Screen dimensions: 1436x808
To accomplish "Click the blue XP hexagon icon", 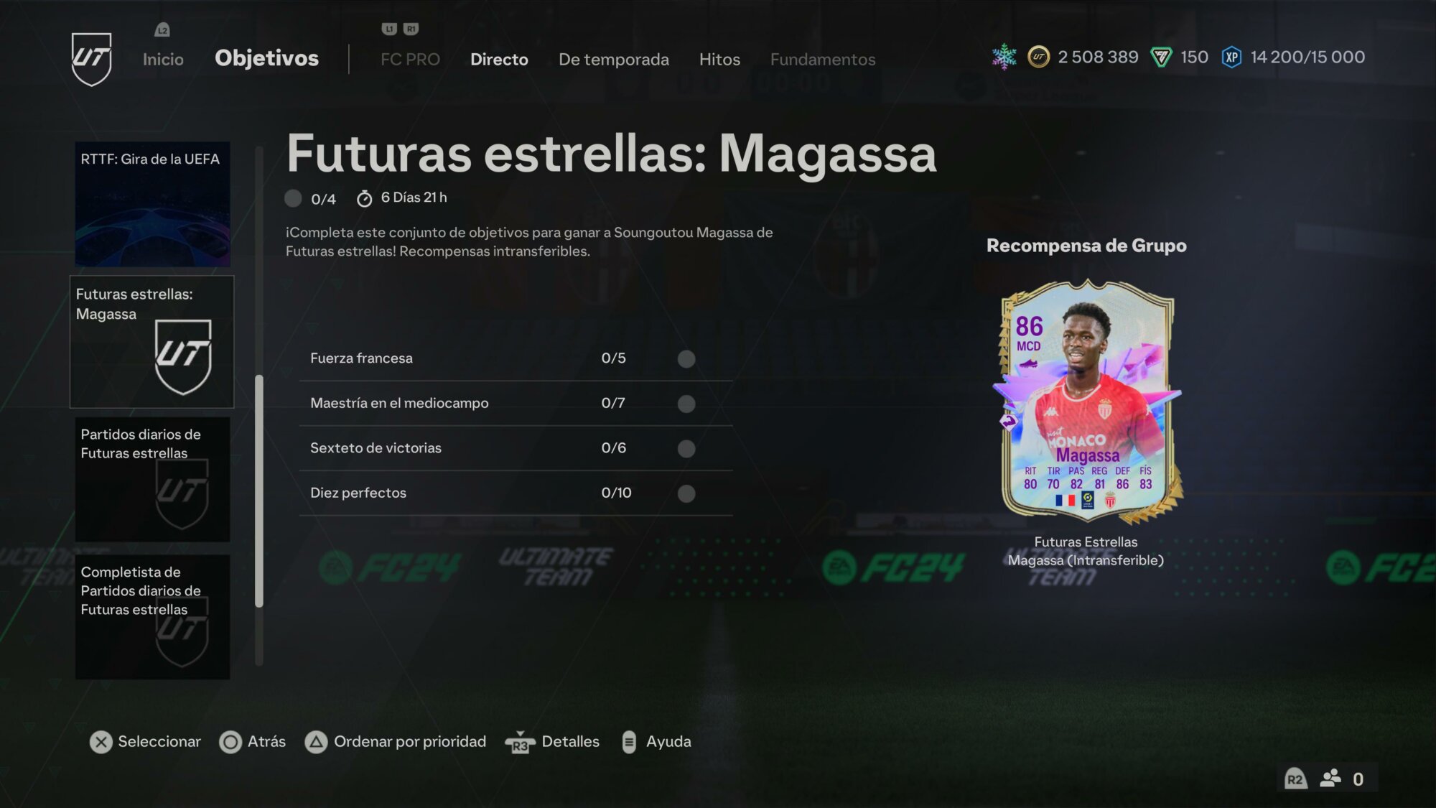I will (x=1231, y=57).
